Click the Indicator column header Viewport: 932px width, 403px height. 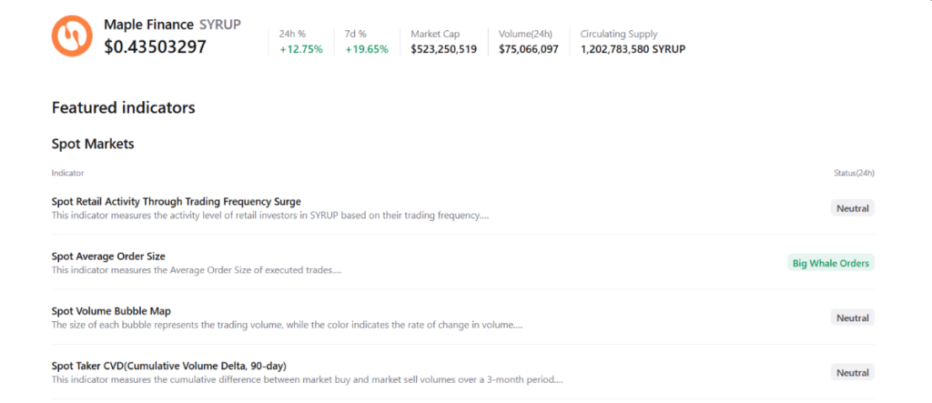68,172
